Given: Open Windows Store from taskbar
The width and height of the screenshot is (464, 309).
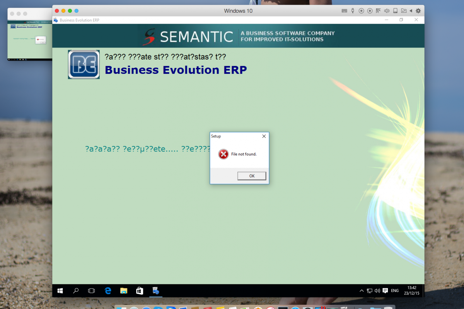Looking at the screenshot, I should coord(140,290).
